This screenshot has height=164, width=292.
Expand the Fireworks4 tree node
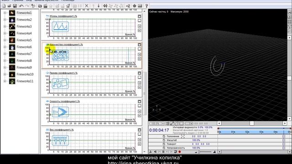pos(5,33)
